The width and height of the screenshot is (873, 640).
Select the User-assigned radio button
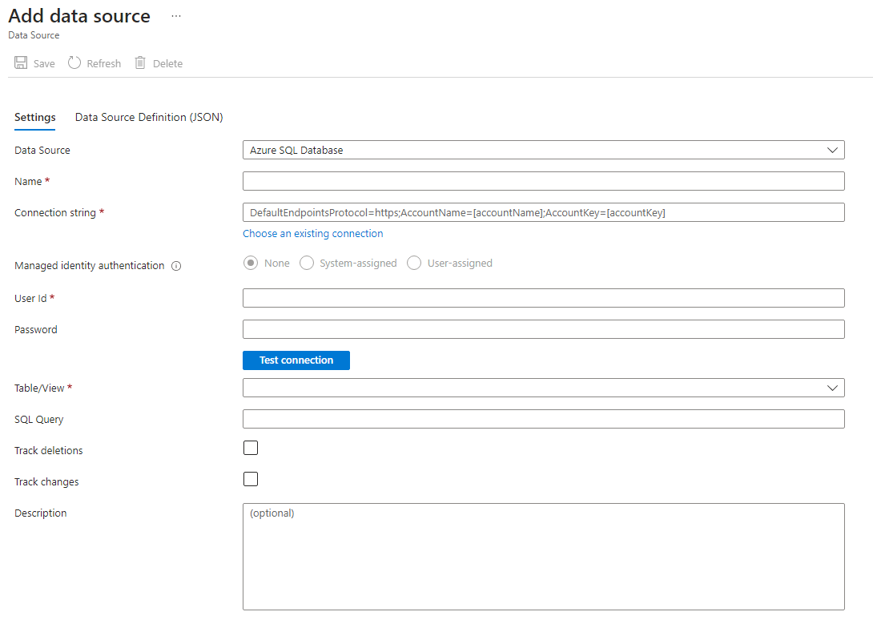413,263
